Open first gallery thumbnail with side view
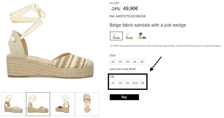Image resolution: width=224 pixels, height=118 pixels. pos(14,104)
